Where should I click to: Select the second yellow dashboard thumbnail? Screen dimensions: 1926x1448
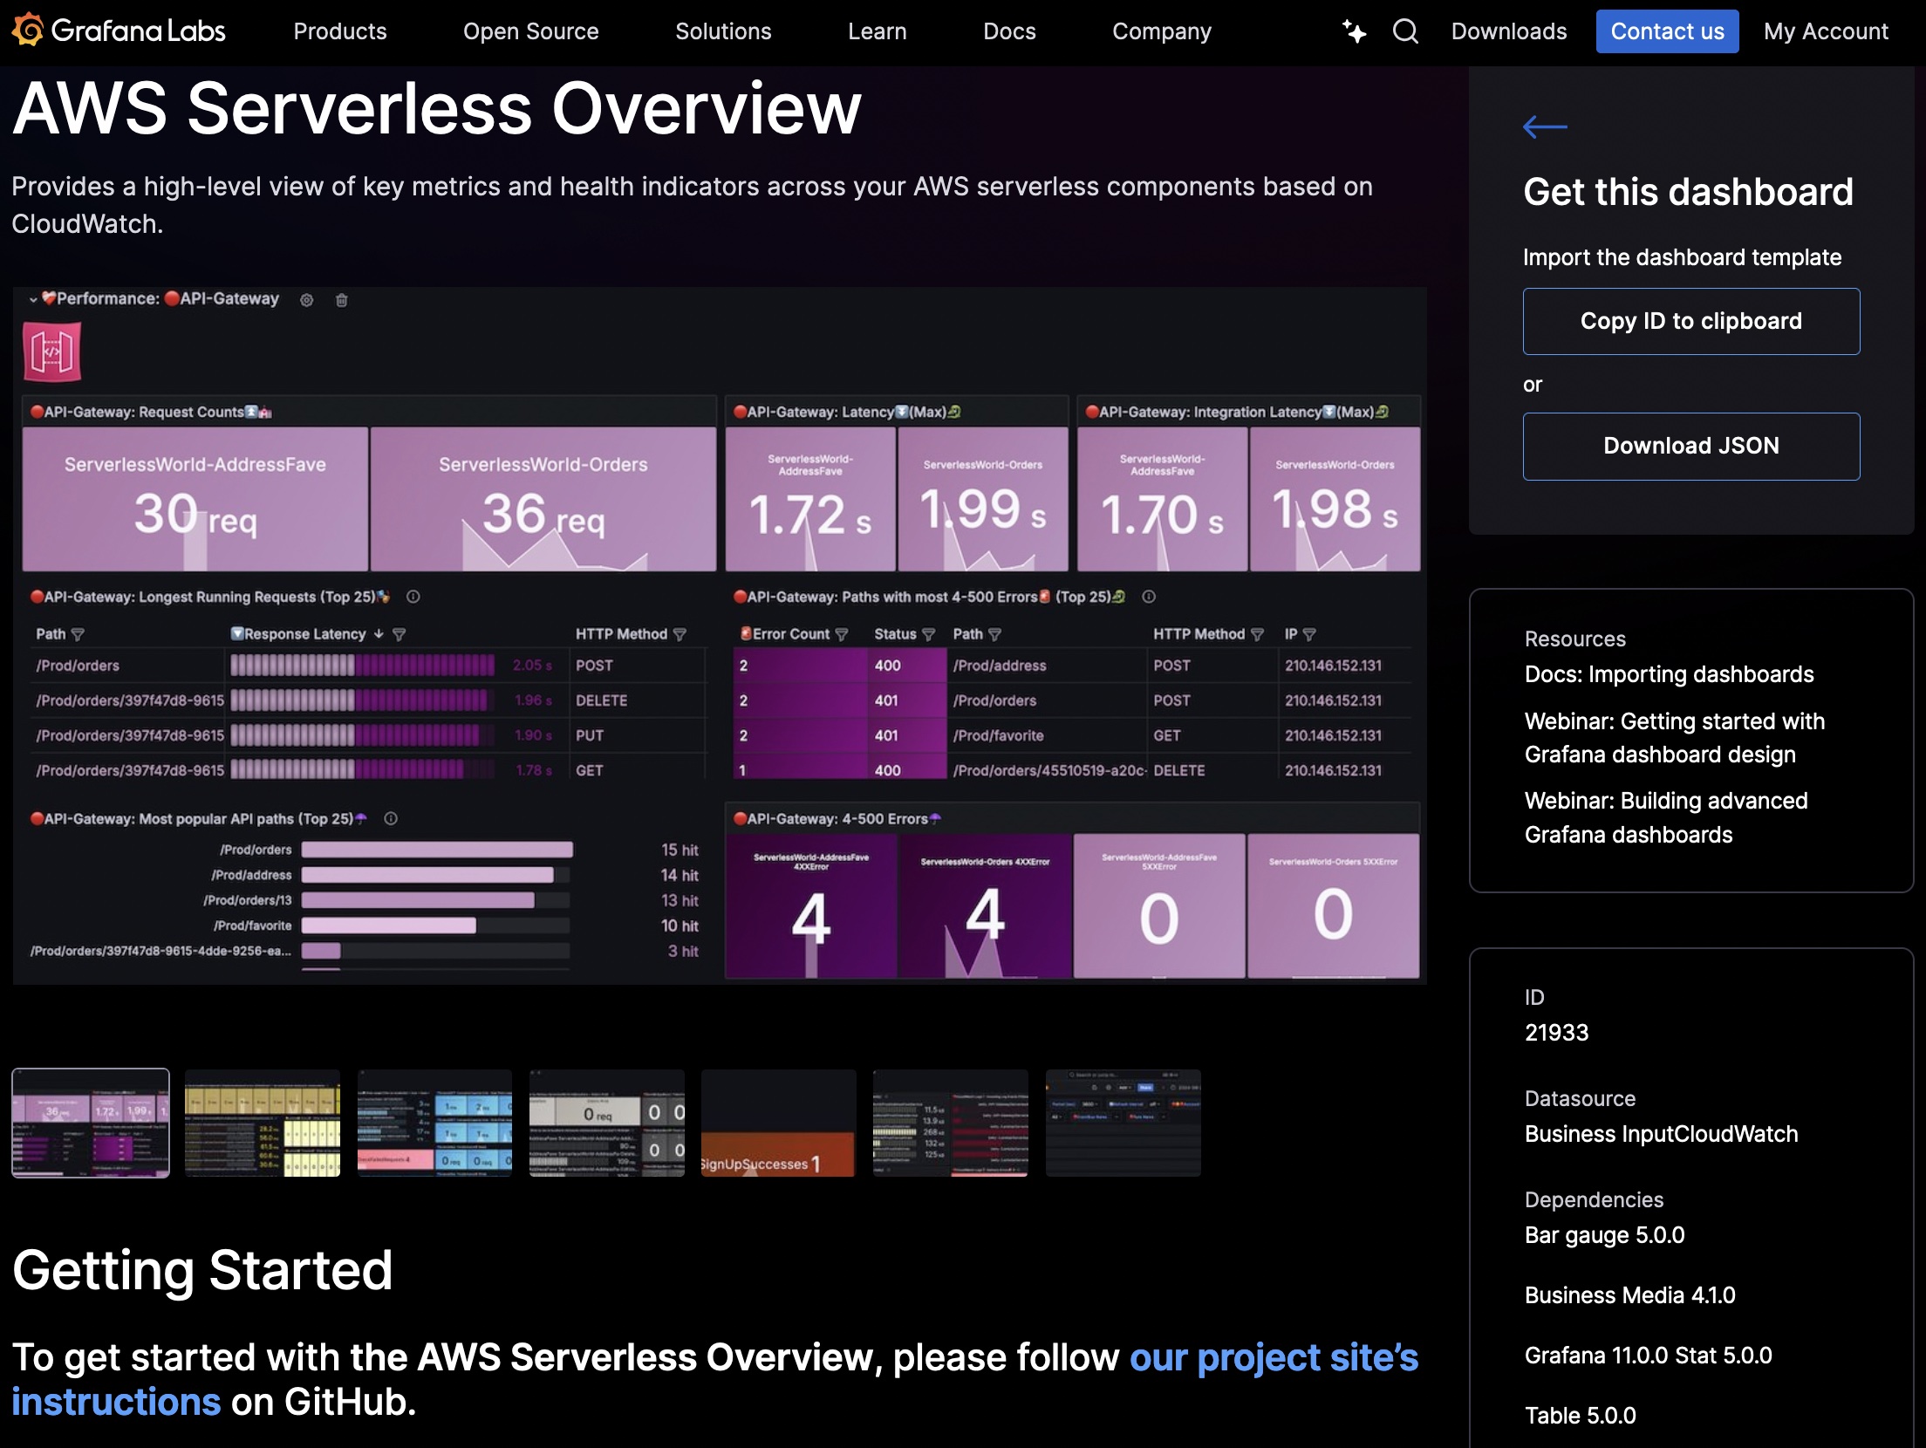click(x=263, y=1123)
